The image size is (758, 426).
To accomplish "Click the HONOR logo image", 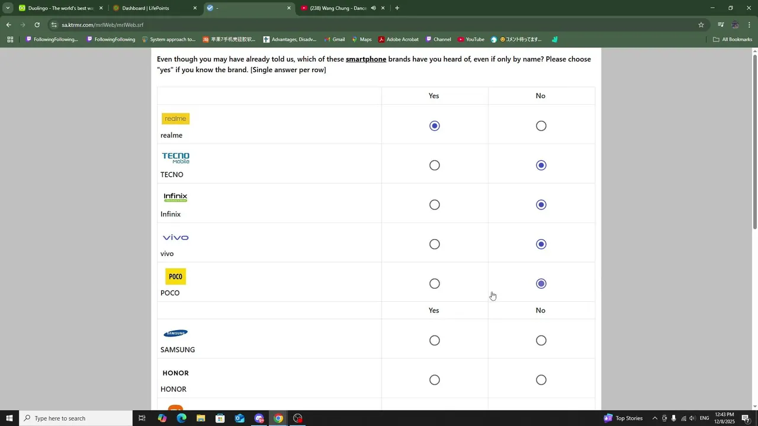I will coord(176,373).
